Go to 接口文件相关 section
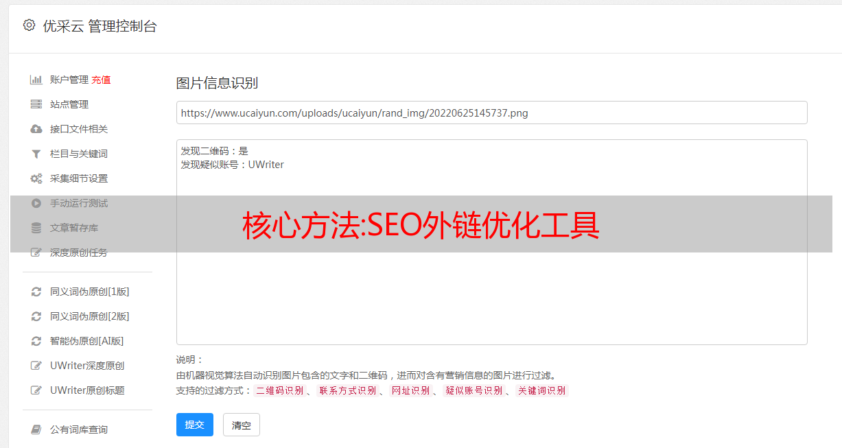The image size is (842, 448). pyautogui.click(x=79, y=129)
